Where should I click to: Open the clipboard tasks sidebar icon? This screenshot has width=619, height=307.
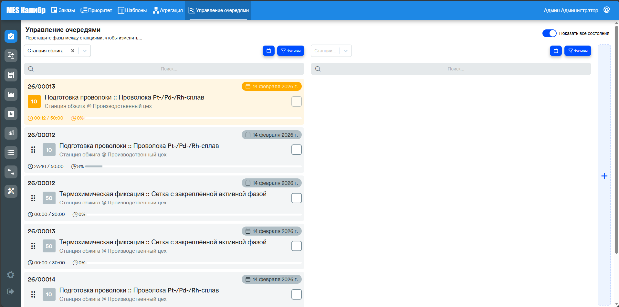click(x=11, y=36)
